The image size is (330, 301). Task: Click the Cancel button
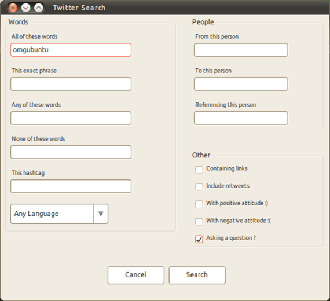tap(135, 275)
